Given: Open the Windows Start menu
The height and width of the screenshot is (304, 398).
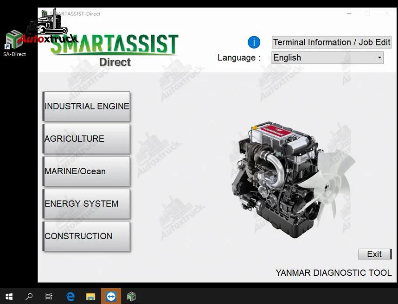Looking at the screenshot, I should (9, 296).
